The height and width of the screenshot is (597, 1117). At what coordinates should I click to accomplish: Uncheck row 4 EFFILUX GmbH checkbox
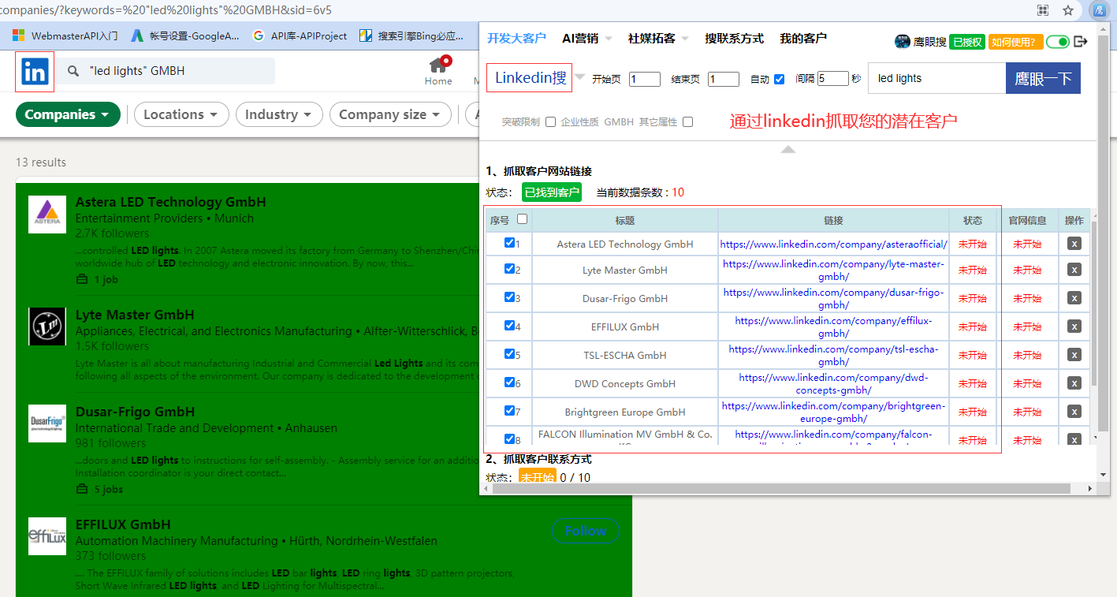tap(509, 325)
